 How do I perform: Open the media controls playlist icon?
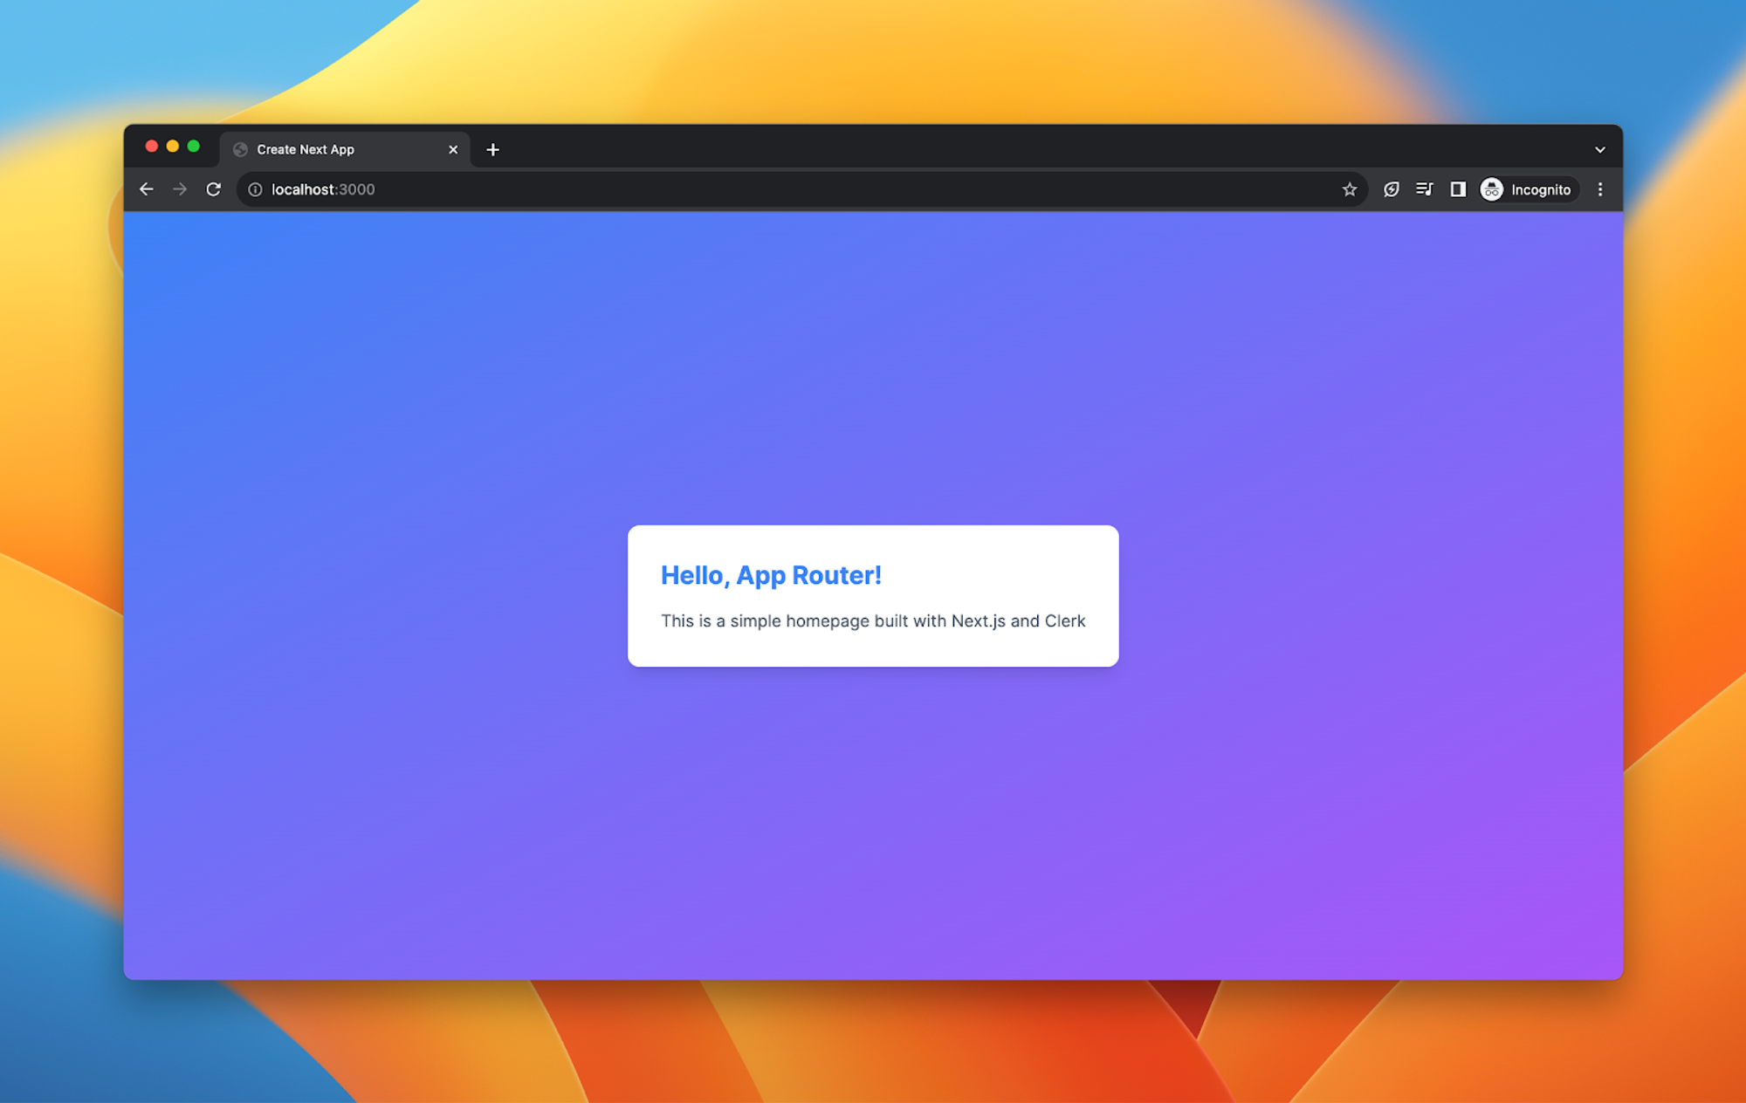(1425, 189)
